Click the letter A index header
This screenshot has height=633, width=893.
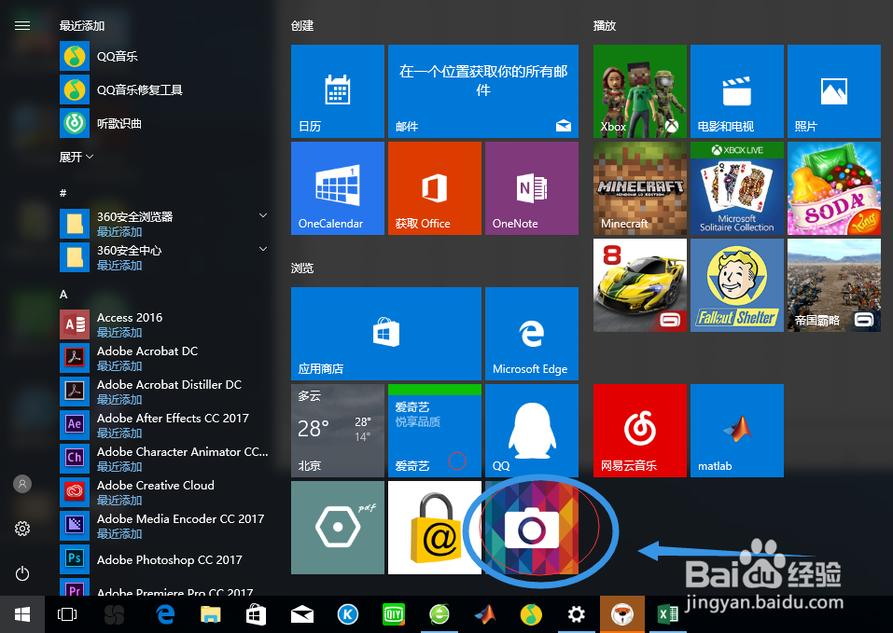63,294
